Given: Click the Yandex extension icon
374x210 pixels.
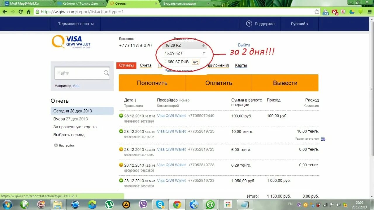Looking at the screenshot, I should [x=344, y=12].
